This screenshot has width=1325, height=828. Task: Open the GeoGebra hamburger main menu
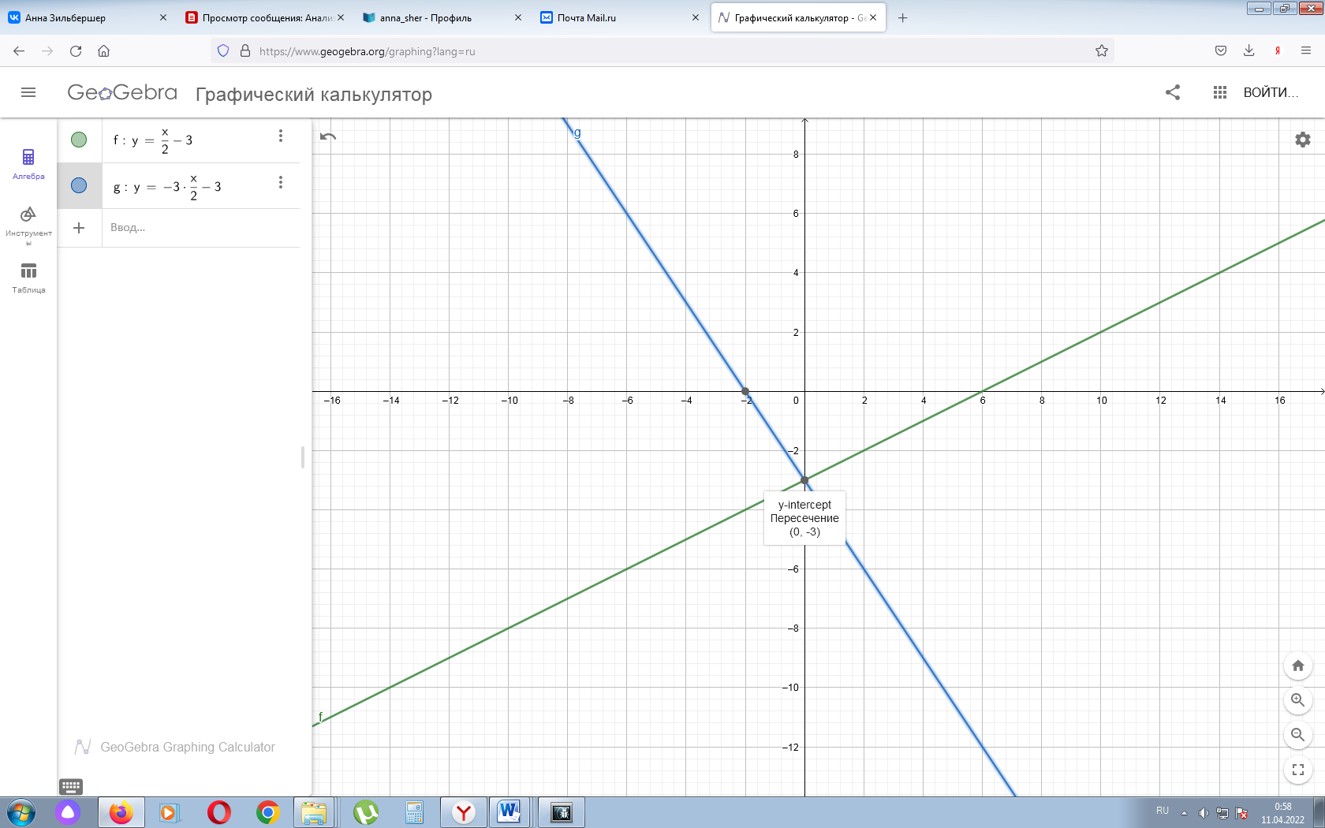[x=28, y=92]
